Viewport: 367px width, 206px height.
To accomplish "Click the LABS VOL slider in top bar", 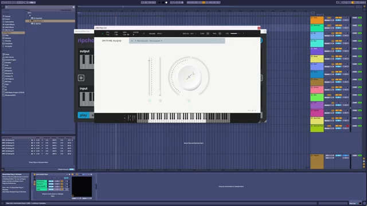I will [x=235, y=34].
